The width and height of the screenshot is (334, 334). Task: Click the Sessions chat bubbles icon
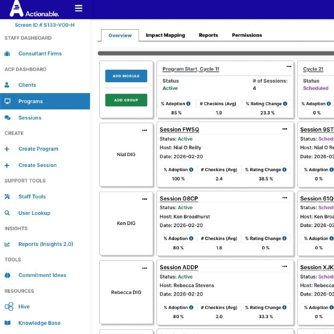[8, 118]
